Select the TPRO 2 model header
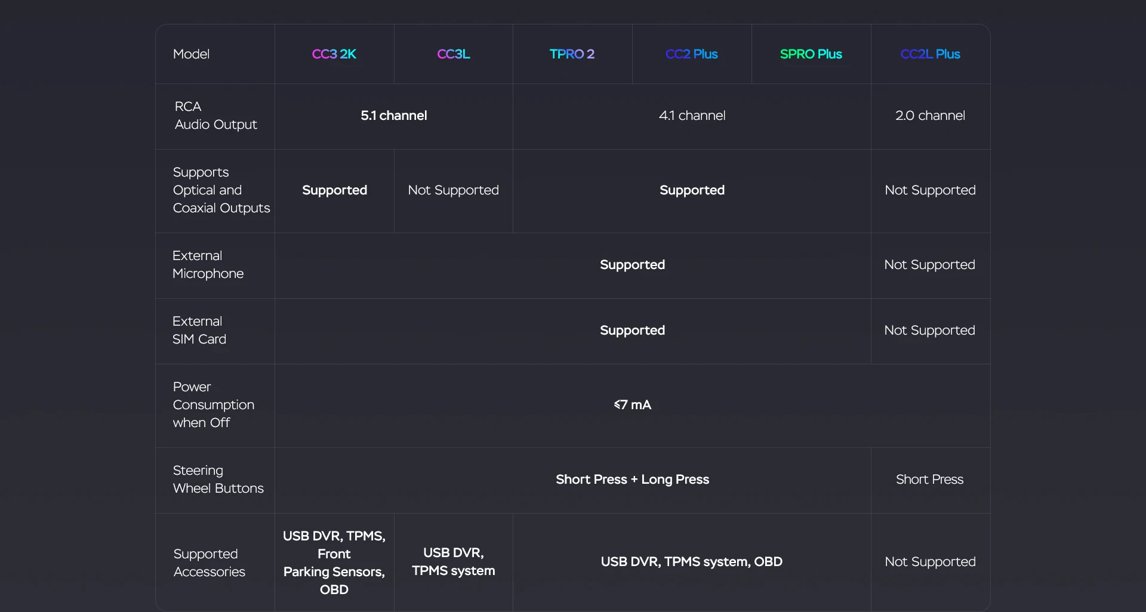1146x612 pixels. tap(572, 54)
